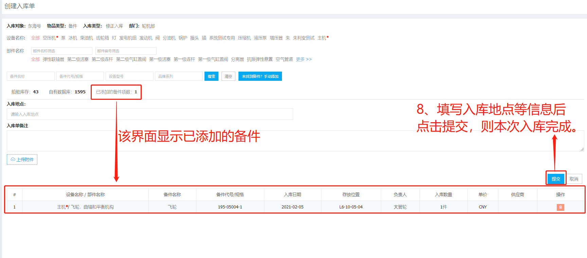Filter devices by 齿轮箱
This screenshot has width=587, height=258.
coord(102,38)
